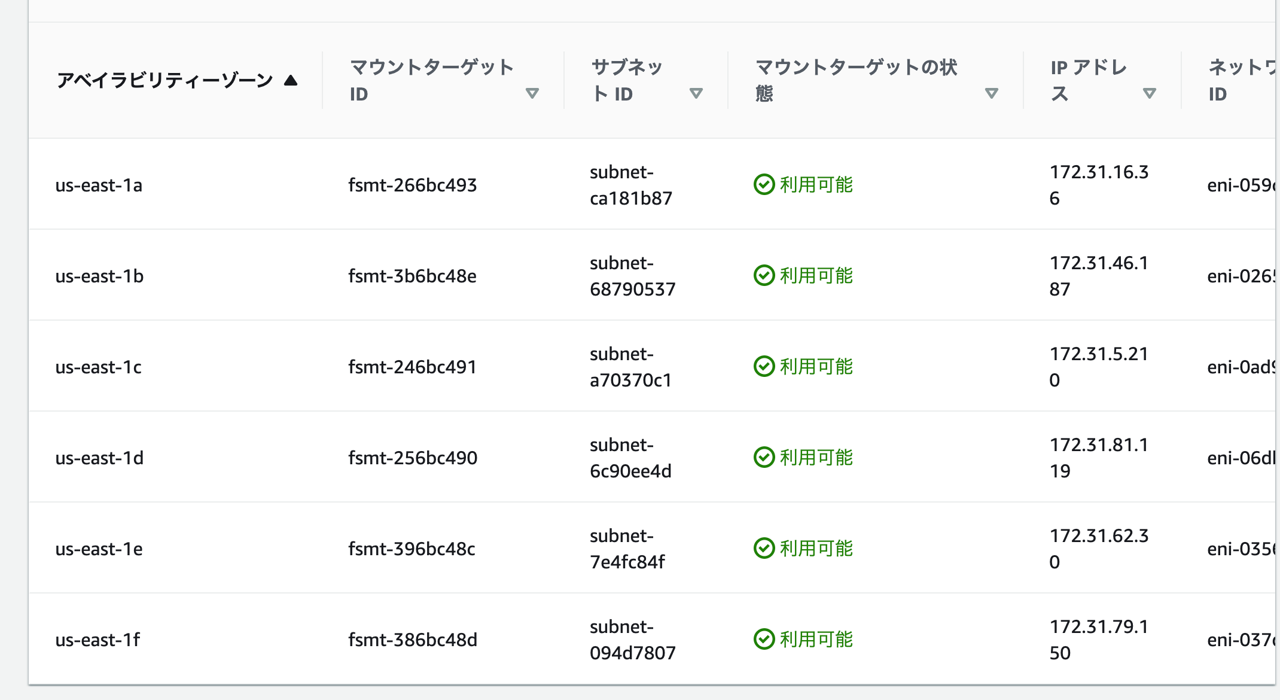Screen dimensions: 1280x700
Task: Click IP address 172.31.5.210
Action: pos(1099,367)
